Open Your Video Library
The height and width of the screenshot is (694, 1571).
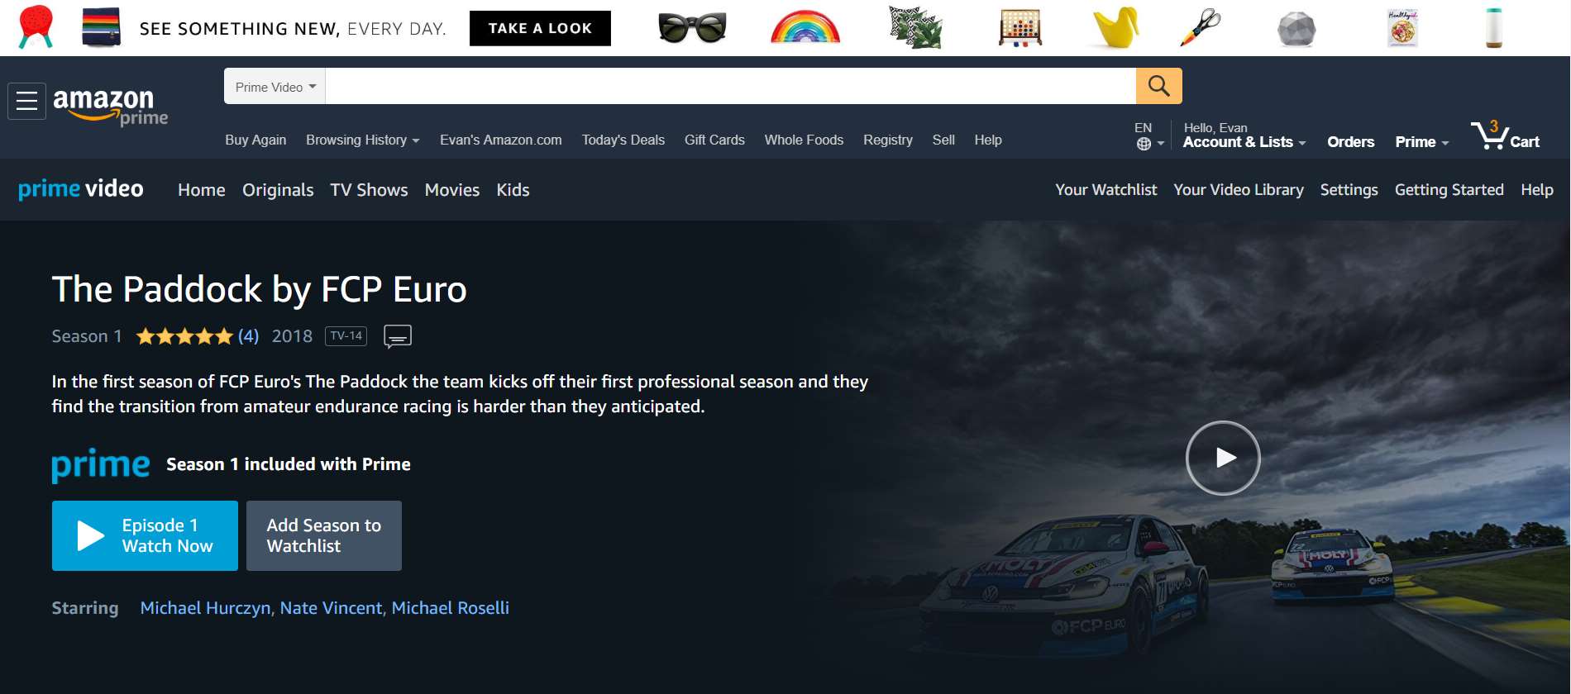point(1239,190)
